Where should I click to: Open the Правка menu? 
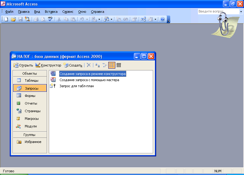(x=24, y=12)
